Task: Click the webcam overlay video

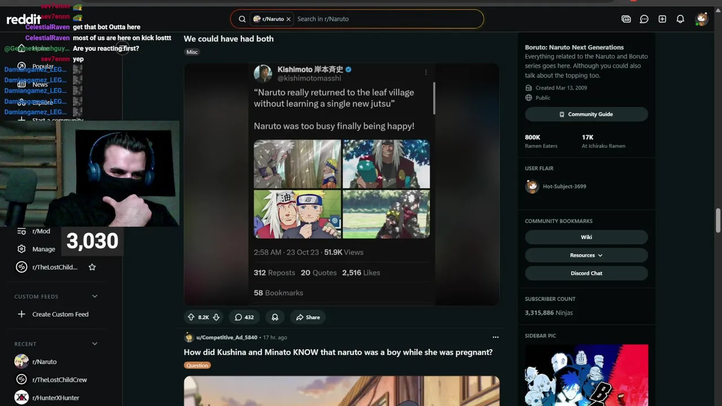Action: [90, 174]
